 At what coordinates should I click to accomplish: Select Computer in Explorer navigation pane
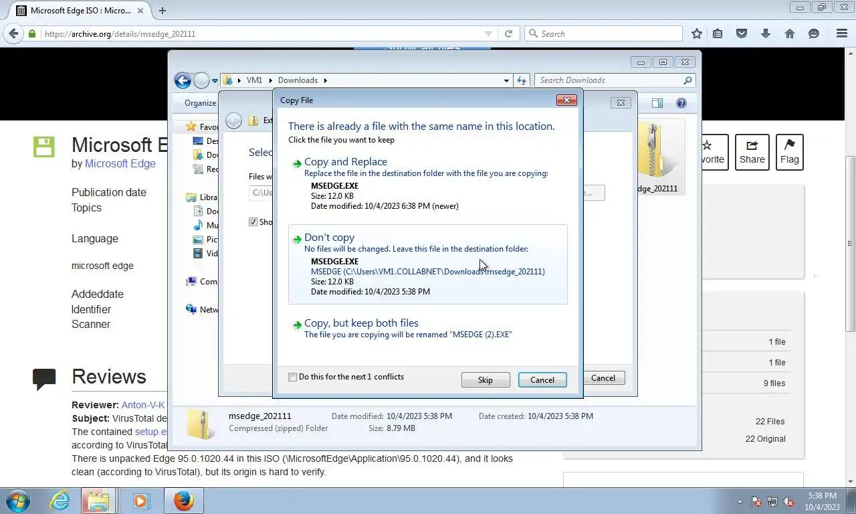point(201,282)
